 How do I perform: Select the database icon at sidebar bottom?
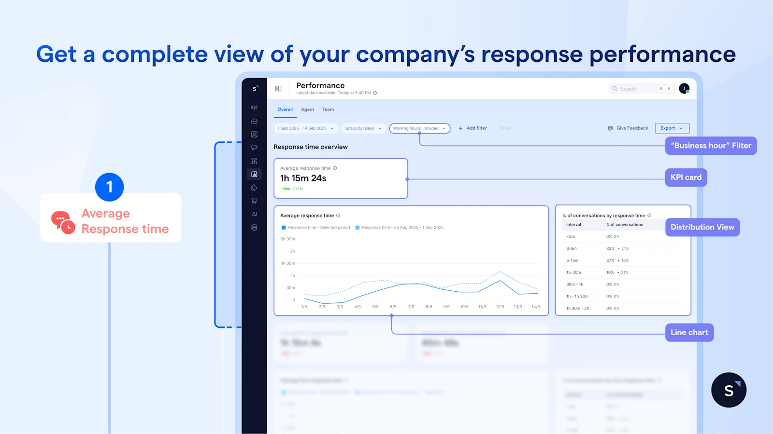[x=255, y=227]
